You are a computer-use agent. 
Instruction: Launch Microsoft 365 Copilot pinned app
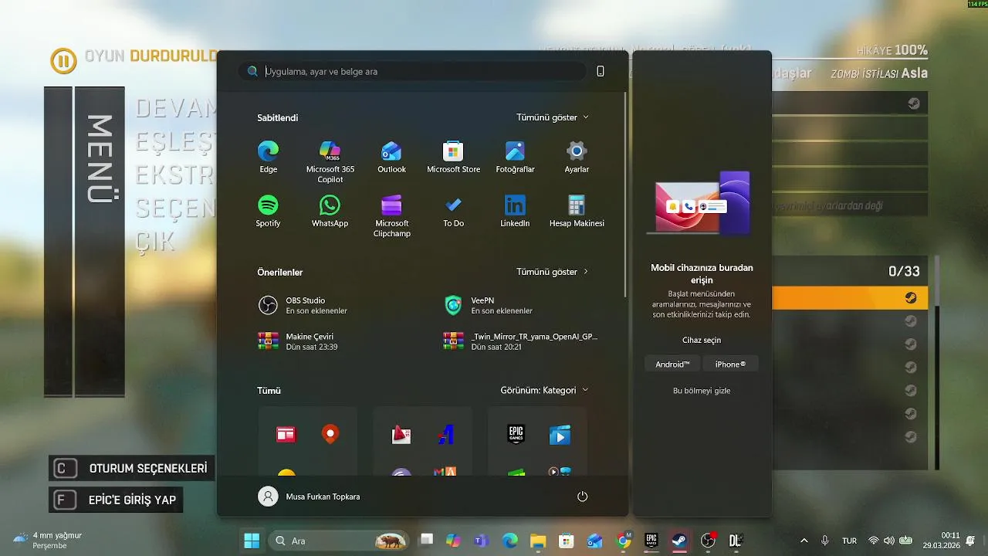330,161
